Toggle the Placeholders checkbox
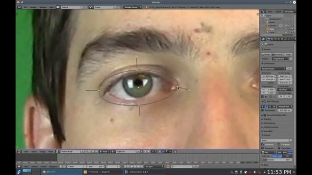312x175 pixels. click(262, 148)
